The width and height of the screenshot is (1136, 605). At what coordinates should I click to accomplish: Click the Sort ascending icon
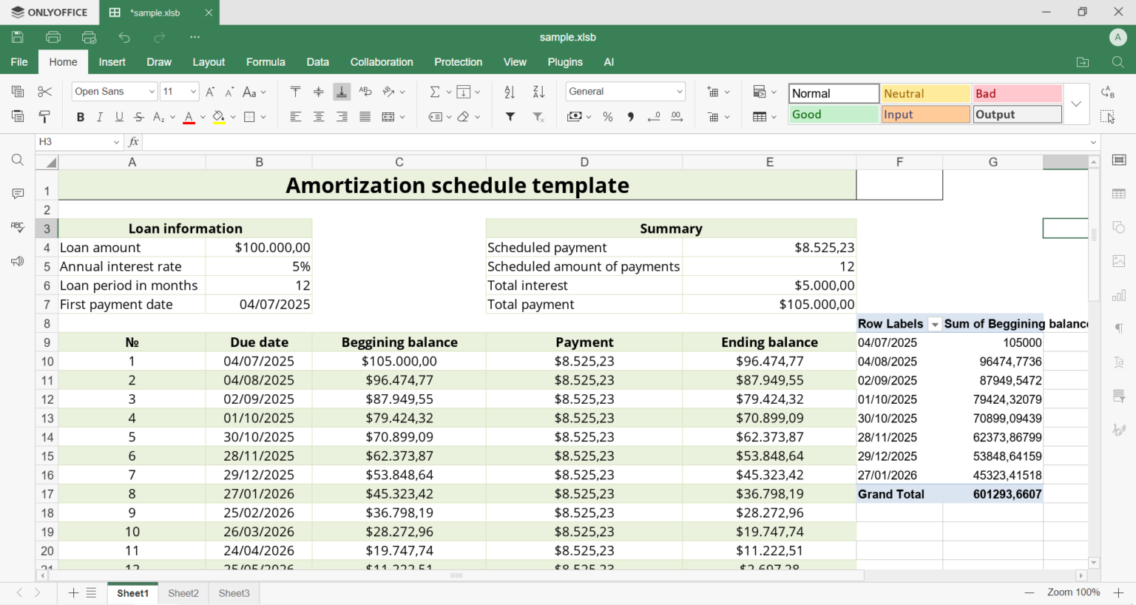[x=510, y=92]
